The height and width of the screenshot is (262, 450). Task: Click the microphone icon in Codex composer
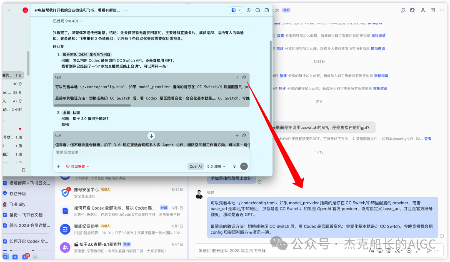[234, 166]
